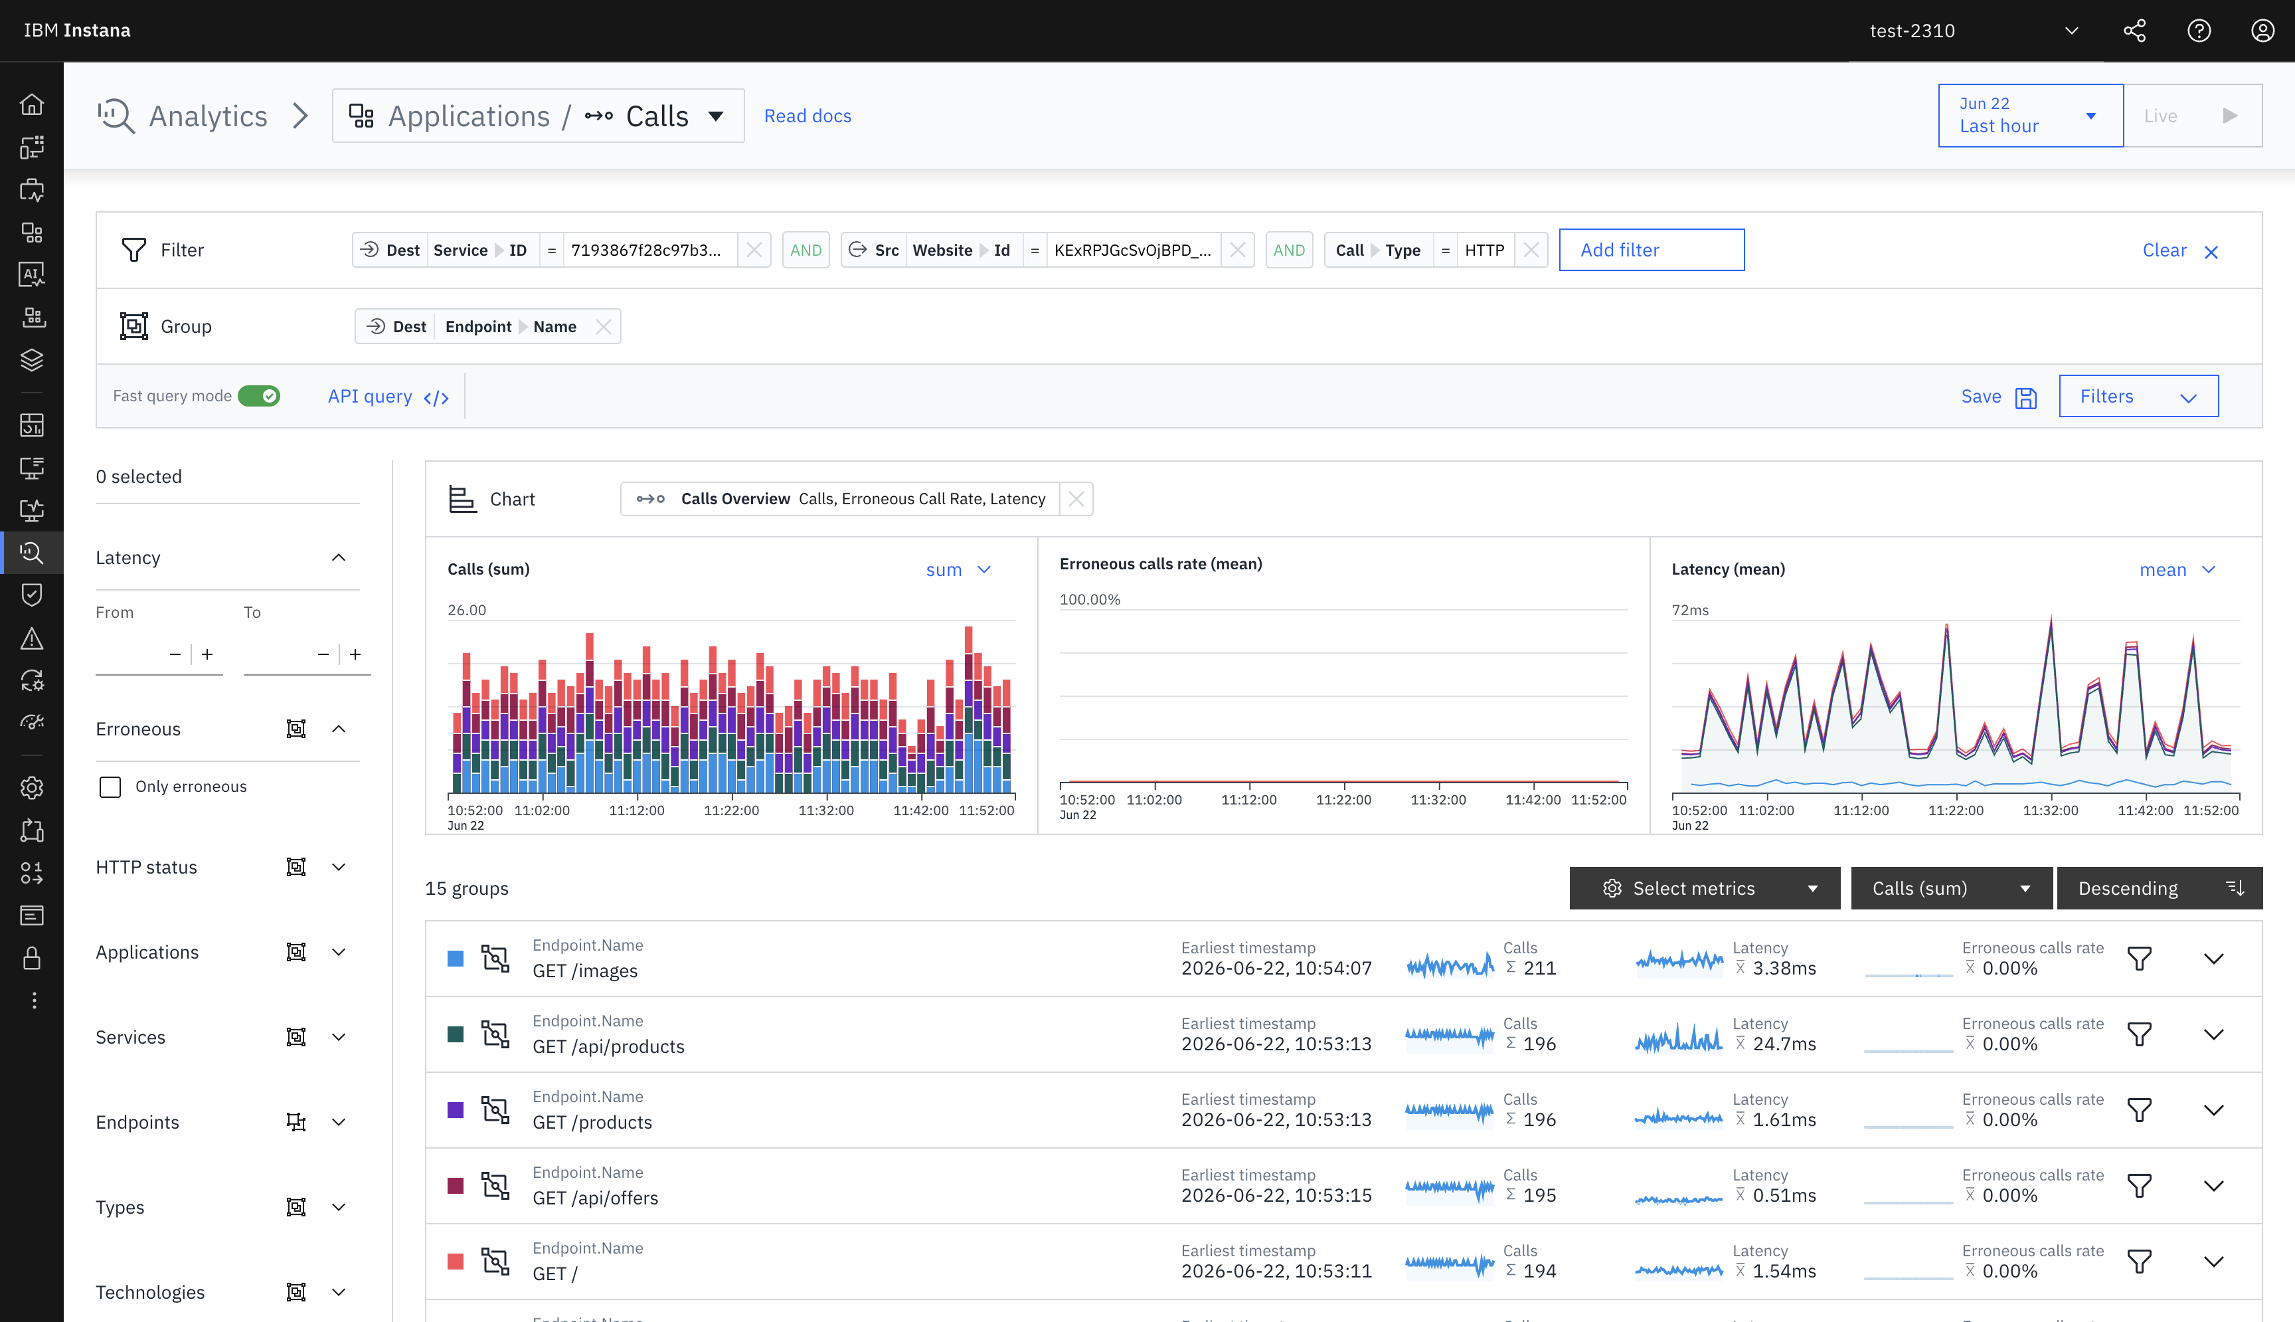Click the red swatch for GET /
Viewport: 2295px width, 1322px height.
click(456, 1261)
